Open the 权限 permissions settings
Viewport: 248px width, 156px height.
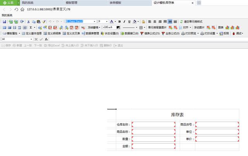pyautogui.click(x=224, y=34)
